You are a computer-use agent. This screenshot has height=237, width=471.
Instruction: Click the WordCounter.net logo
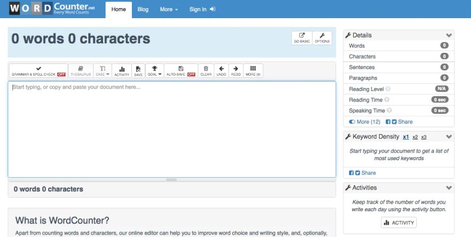[52, 8]
